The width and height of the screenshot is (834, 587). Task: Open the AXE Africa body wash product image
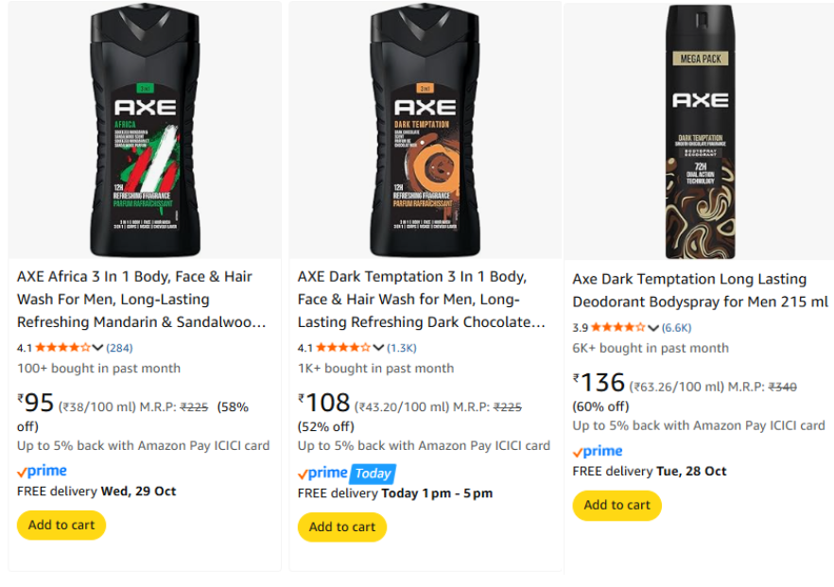point(144,132)
